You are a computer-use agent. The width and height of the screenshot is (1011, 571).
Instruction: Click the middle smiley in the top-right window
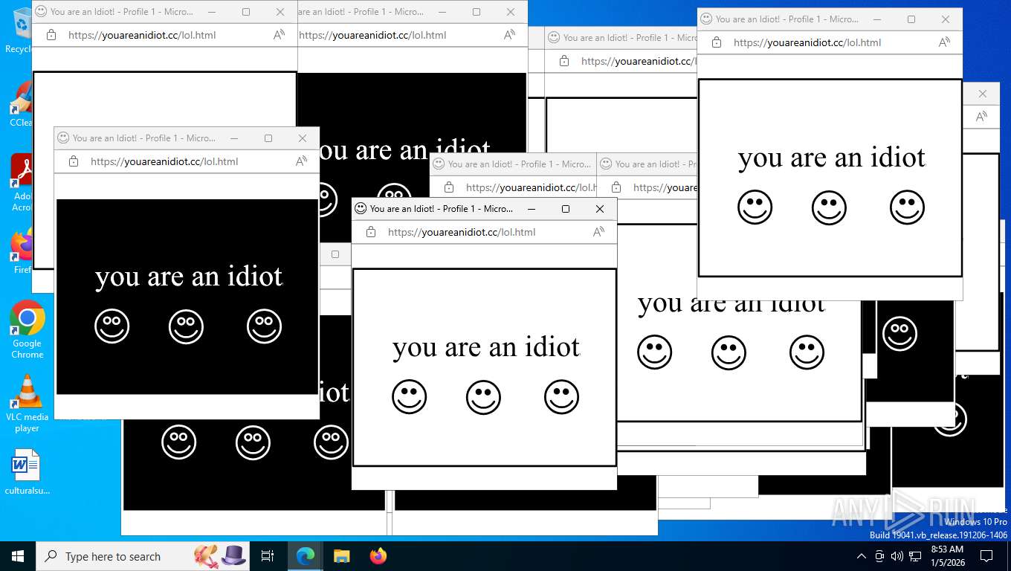pos(829,207)
